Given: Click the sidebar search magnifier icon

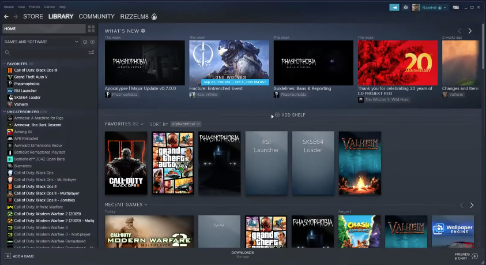Looking at the screenshot, I should (x=7, y=53).
